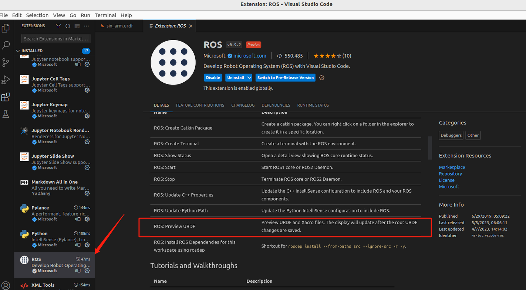The height and width of the screenshot is (290, 526).
Task: Switch to FEATURE CONTRIBUTIONS tab
Action: pyautogui.click(x=200, y=105)
